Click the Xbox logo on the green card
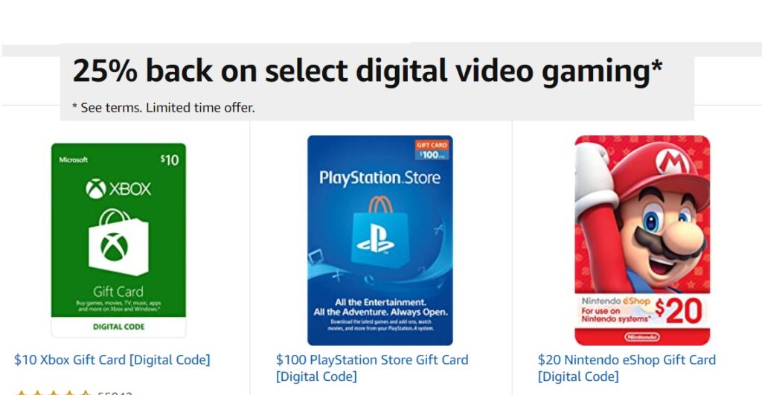The height and width of the screenshot is (395, 762). pyautogui.click(x=118, y=188)
